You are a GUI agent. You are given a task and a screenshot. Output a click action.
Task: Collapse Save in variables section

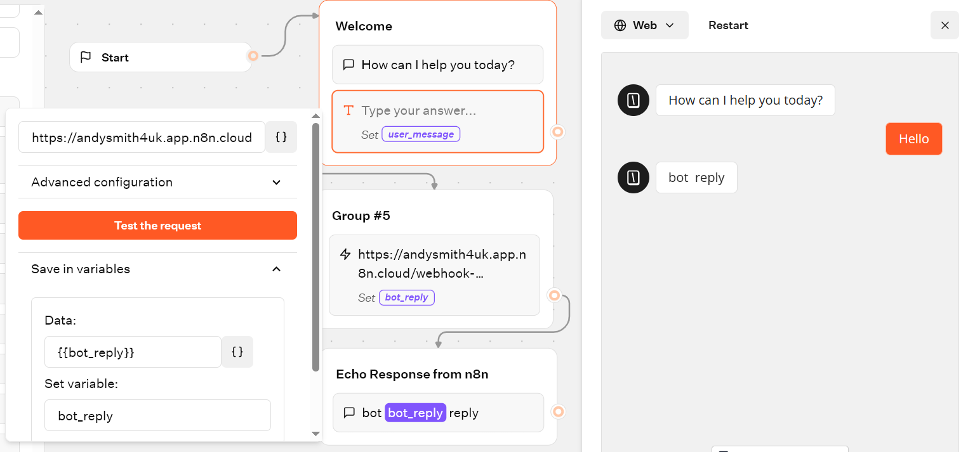[x=276, y=269]
